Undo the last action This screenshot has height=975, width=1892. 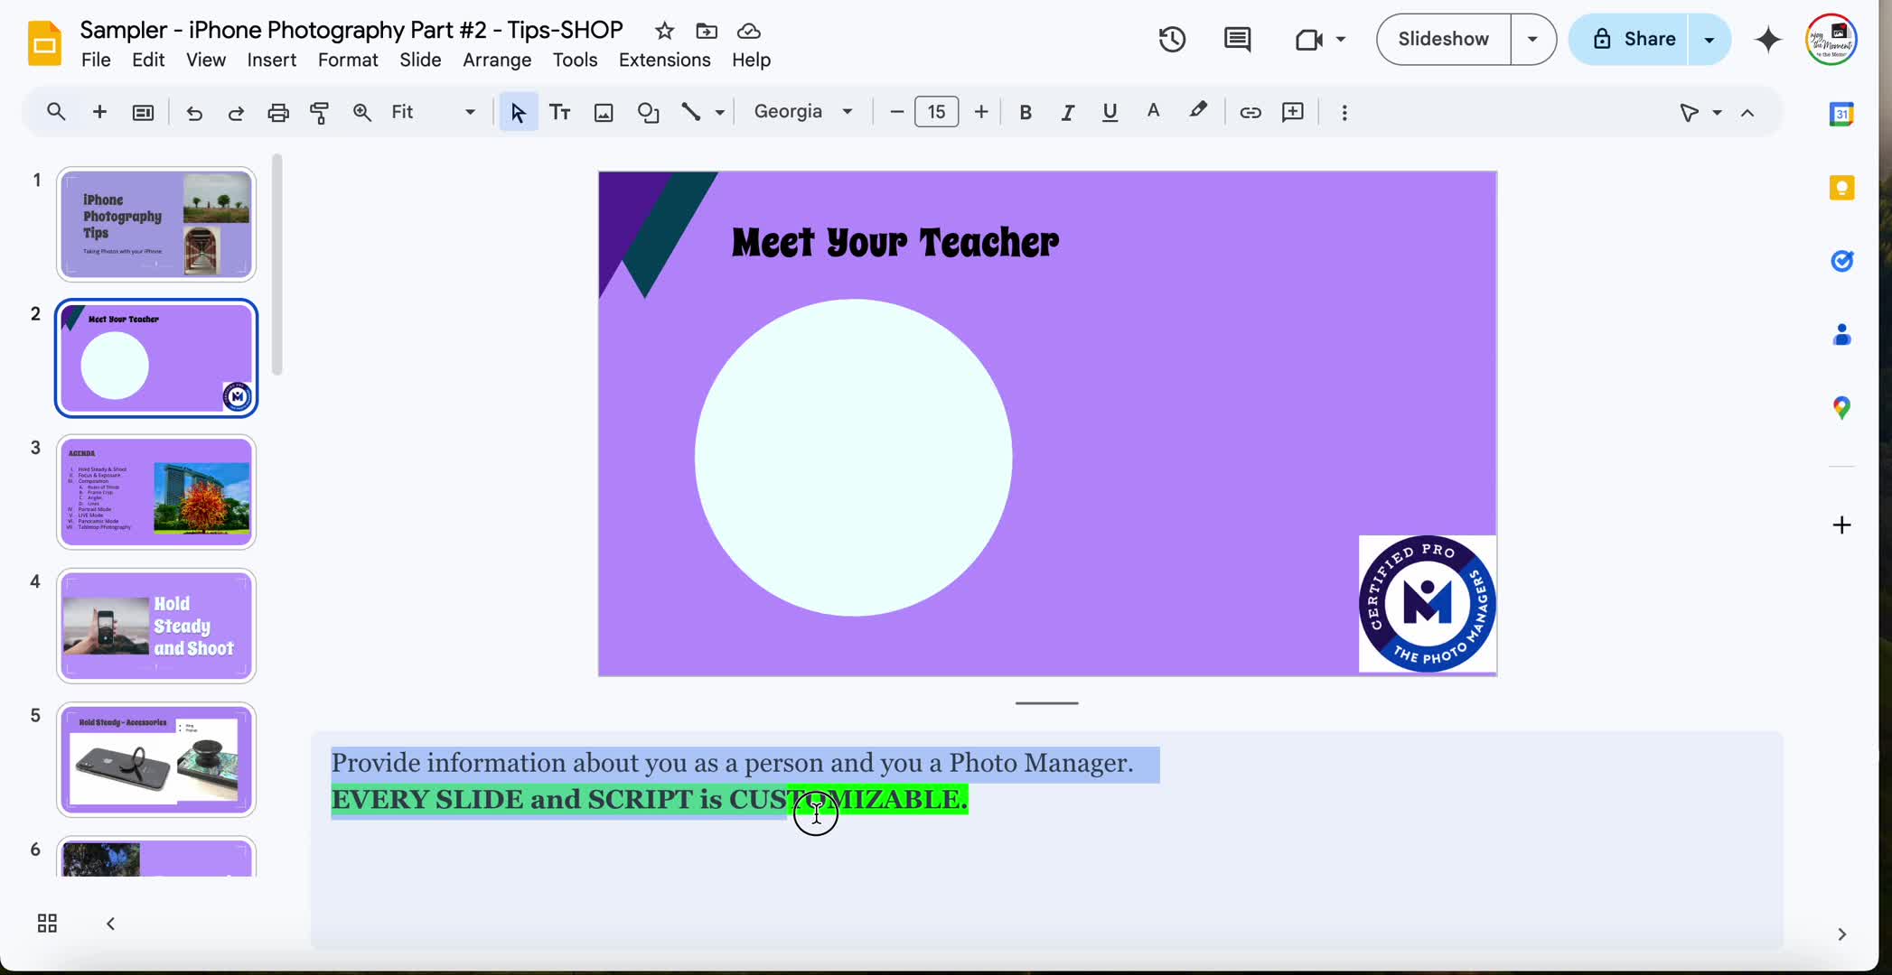[x=193, y=112]
